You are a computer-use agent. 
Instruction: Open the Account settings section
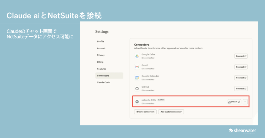tap(101, 48)
